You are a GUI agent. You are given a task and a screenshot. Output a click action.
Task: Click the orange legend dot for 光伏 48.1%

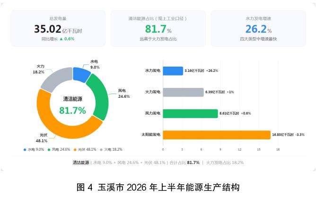coord(75,150)
